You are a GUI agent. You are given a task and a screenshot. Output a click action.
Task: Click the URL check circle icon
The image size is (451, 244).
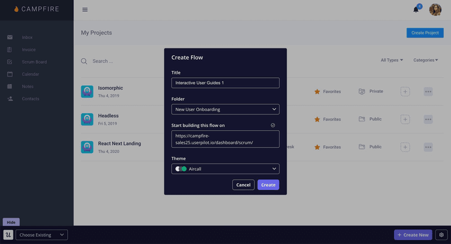point(273,125)
